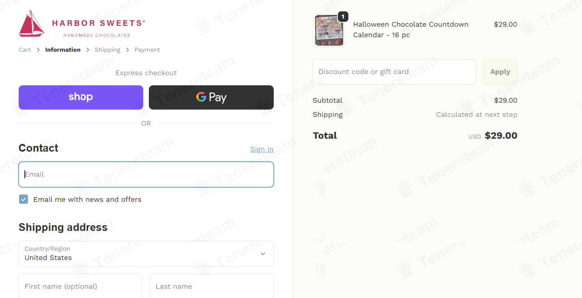Open the Country/Region dropdown
582x298 pixels.
[146, 254]
